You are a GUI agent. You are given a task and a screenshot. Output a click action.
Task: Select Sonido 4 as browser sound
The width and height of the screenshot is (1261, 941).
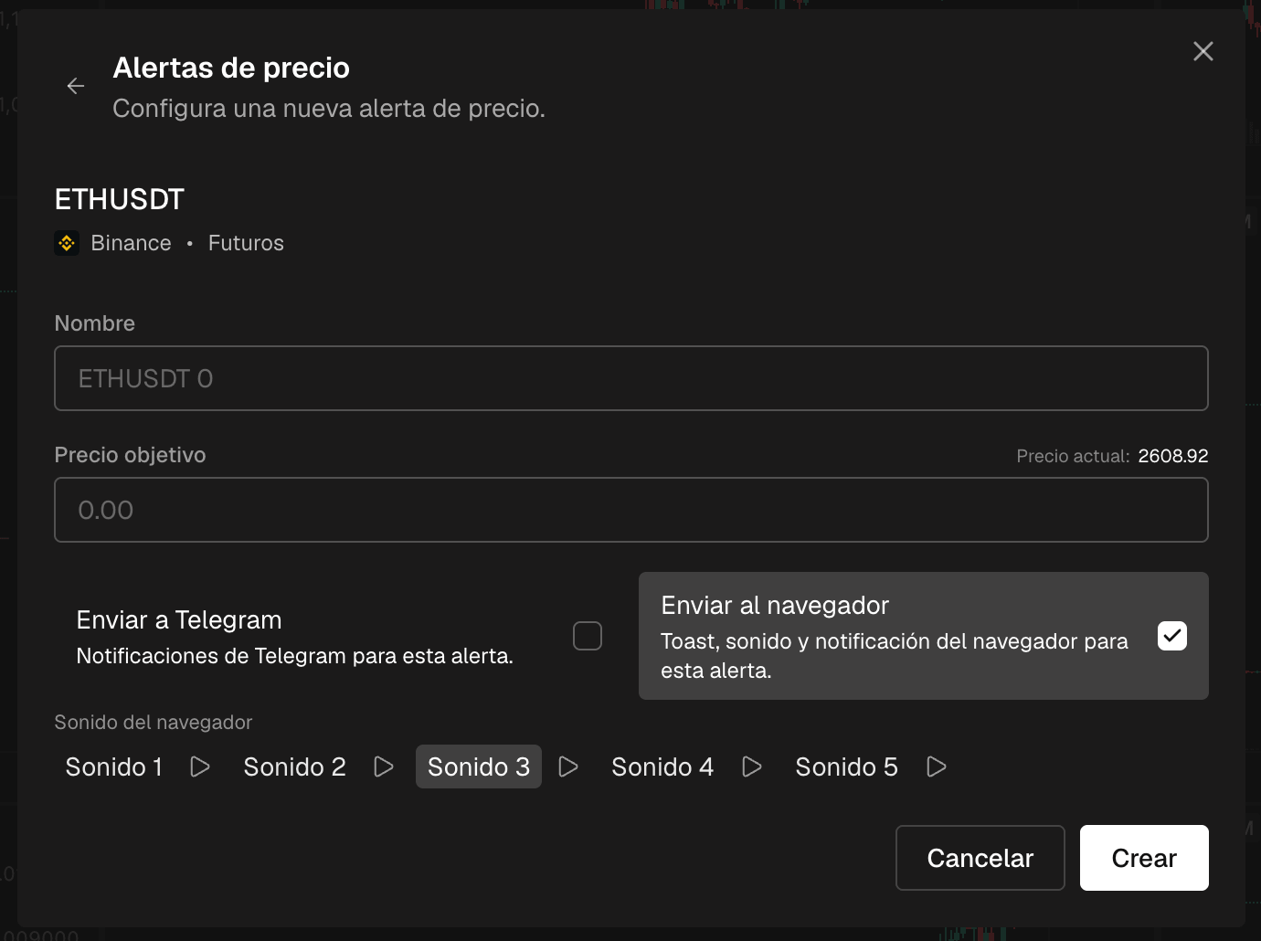[x=662, y=767]
